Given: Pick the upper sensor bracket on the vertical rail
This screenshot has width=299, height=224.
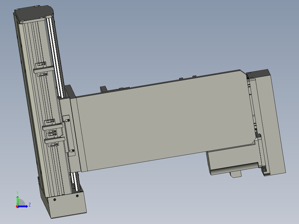Looking at the screenshot, I should pyautogui.click(x=44, y=70).
